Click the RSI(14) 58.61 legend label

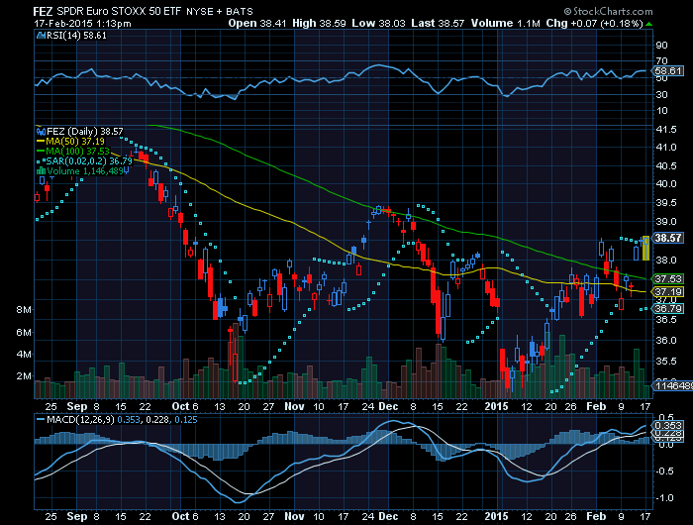(76, 36)
